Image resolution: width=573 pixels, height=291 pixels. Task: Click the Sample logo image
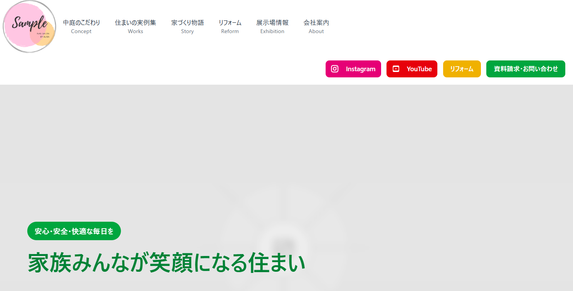(x=29, y=27)
